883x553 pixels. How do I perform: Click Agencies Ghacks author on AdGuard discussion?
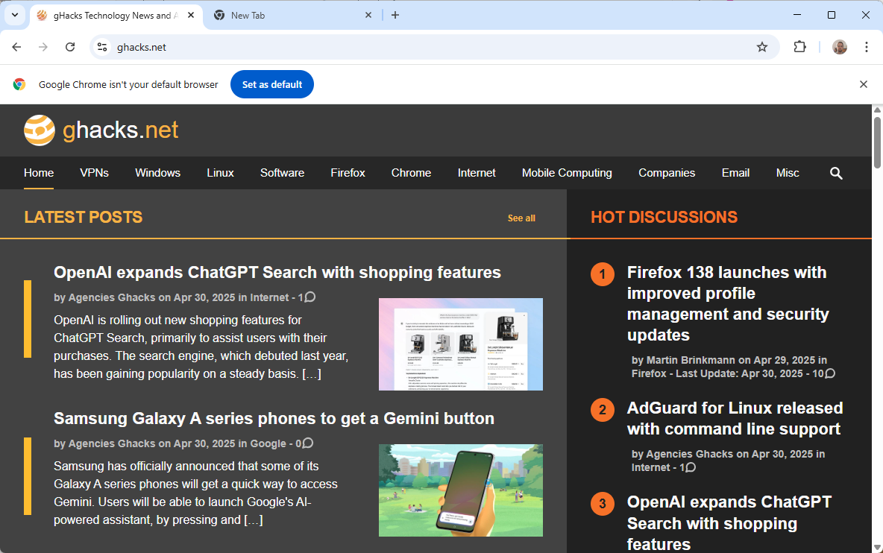tap(689, 454)
